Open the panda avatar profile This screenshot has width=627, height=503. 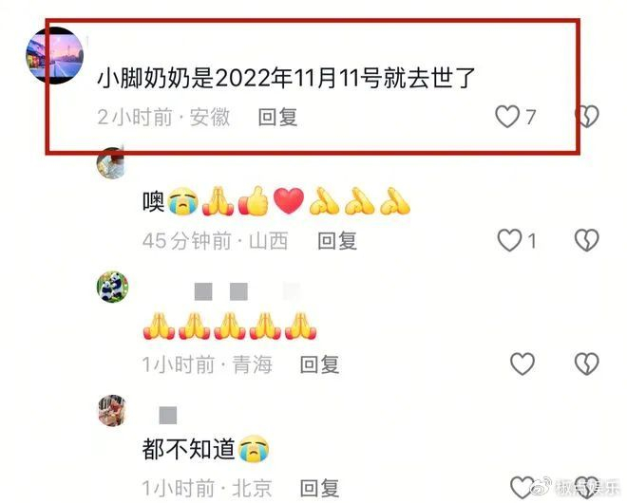pyautogui.click(x=113, y=287)
